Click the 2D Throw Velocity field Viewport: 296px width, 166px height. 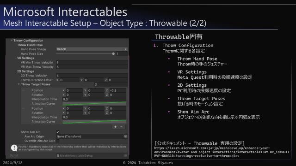point(92,76)
